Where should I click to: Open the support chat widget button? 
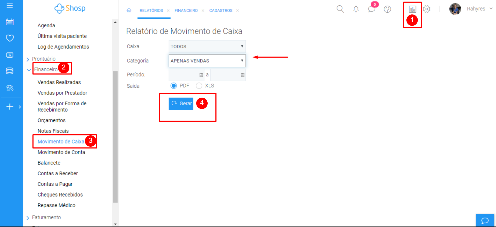pos(485,221)
